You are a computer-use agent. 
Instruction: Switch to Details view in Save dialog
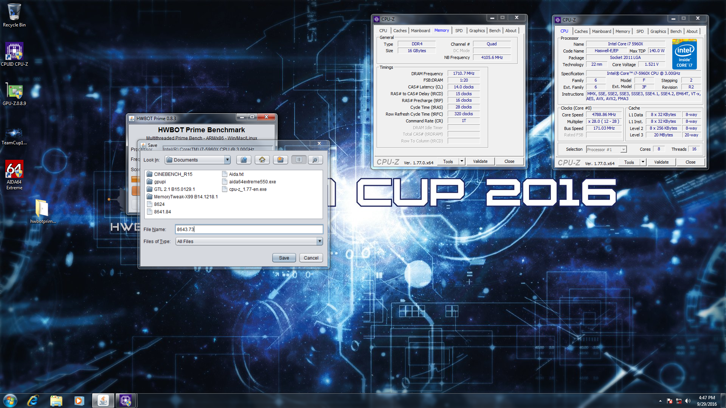click(x=315, y=160)
